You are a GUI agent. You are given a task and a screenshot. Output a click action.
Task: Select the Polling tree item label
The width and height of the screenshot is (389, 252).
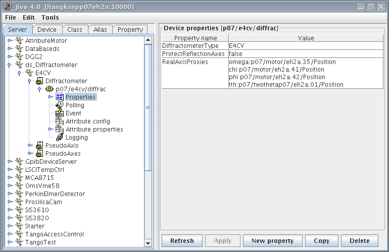pos(75,105)
